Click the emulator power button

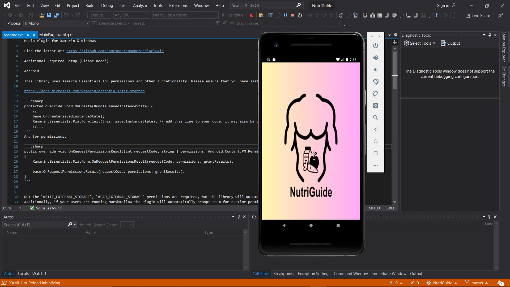coord(375,46)
